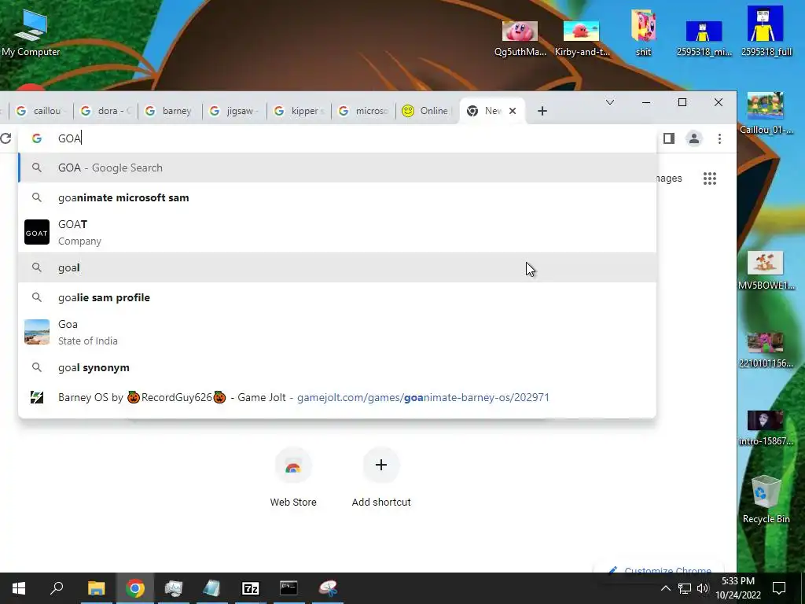Switch to the kipper tab
The height and width of the screenshot is (604, 805).
tap(300, 111)
